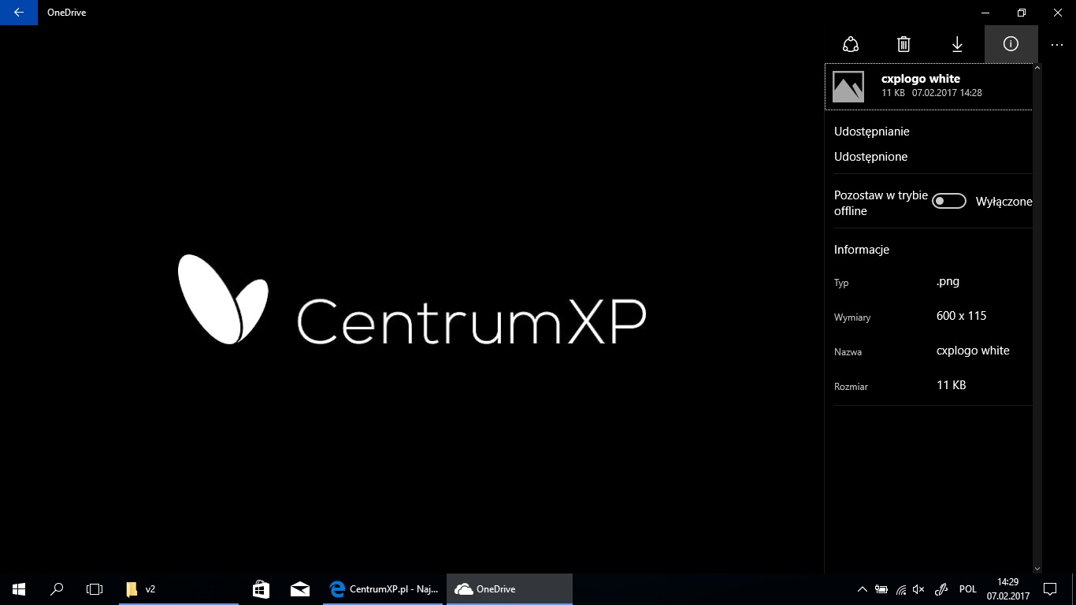Open the Mail app on taskbar
The height and width of the screenshot is (605, 1076).
click(299, 589)
